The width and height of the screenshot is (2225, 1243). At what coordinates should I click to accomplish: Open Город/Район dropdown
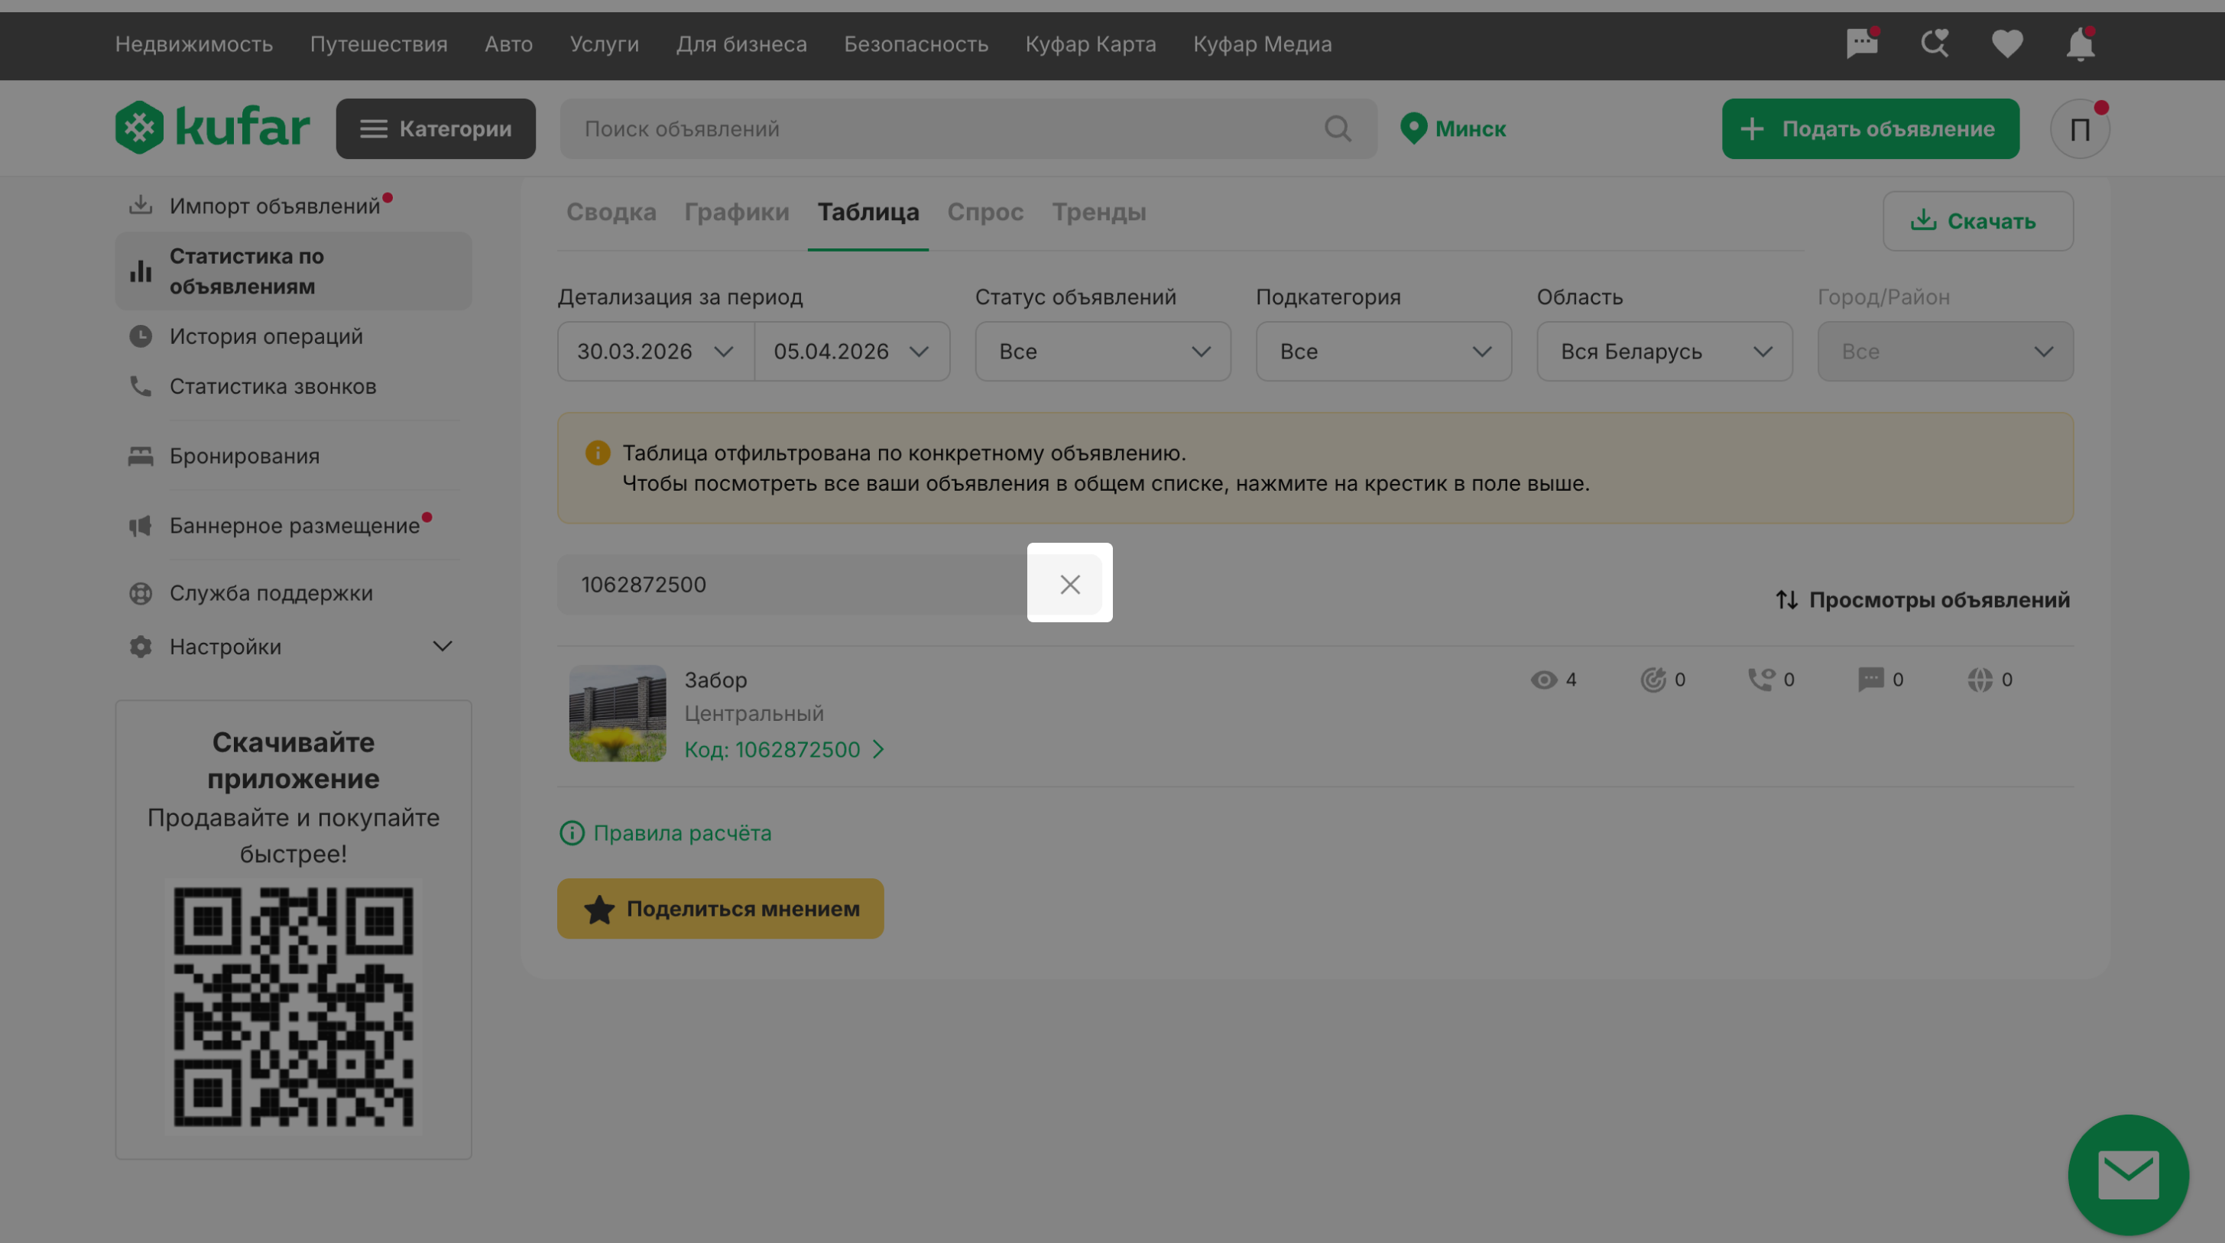click(1945, 352)
